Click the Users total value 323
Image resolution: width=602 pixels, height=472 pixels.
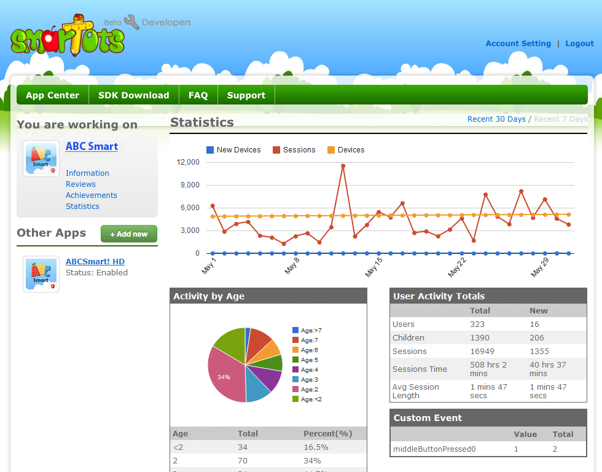(477, 324)
